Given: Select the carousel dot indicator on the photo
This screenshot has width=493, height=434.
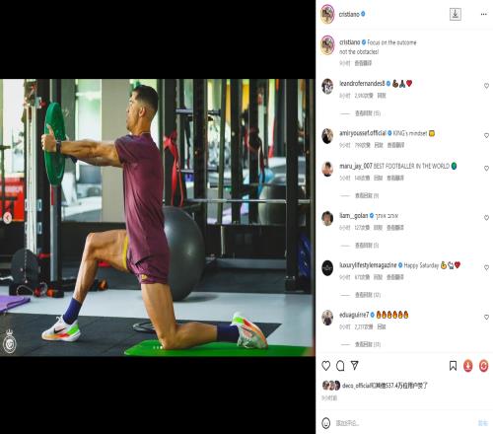Looking at the screenshot, I should (x=158, y=347).
